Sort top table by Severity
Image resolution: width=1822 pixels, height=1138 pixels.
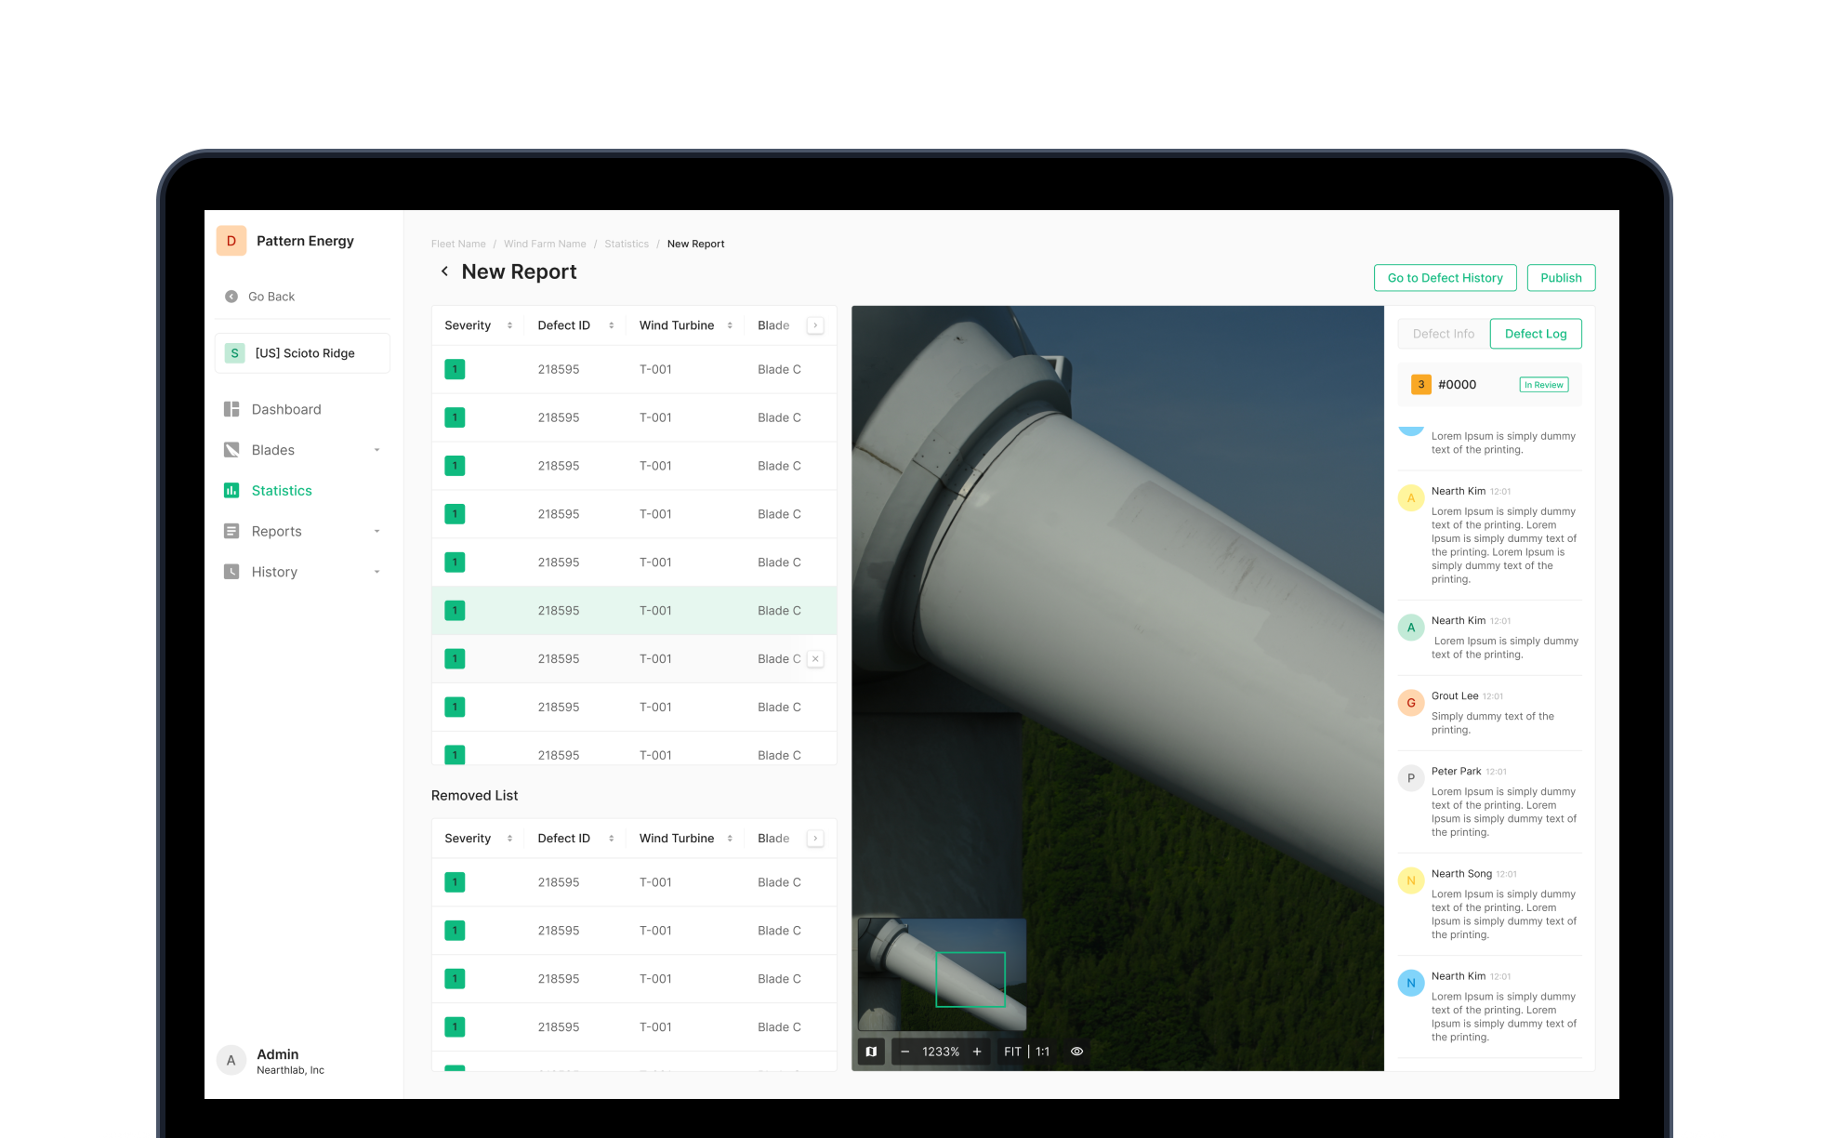(509, 325)
